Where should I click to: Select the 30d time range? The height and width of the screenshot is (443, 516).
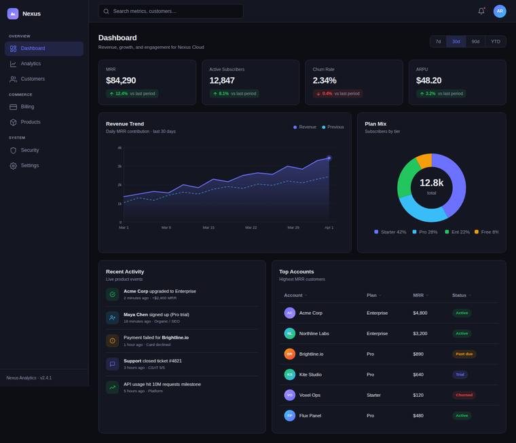(456, 41)
